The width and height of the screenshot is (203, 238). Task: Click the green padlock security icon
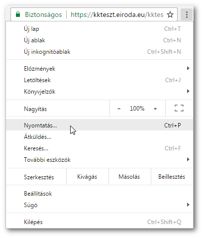[18, 14]
